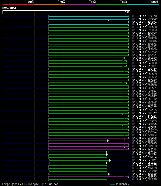Click on UniRef100_C5Z246
The image size is (161, 186).
tap(144, 82)
